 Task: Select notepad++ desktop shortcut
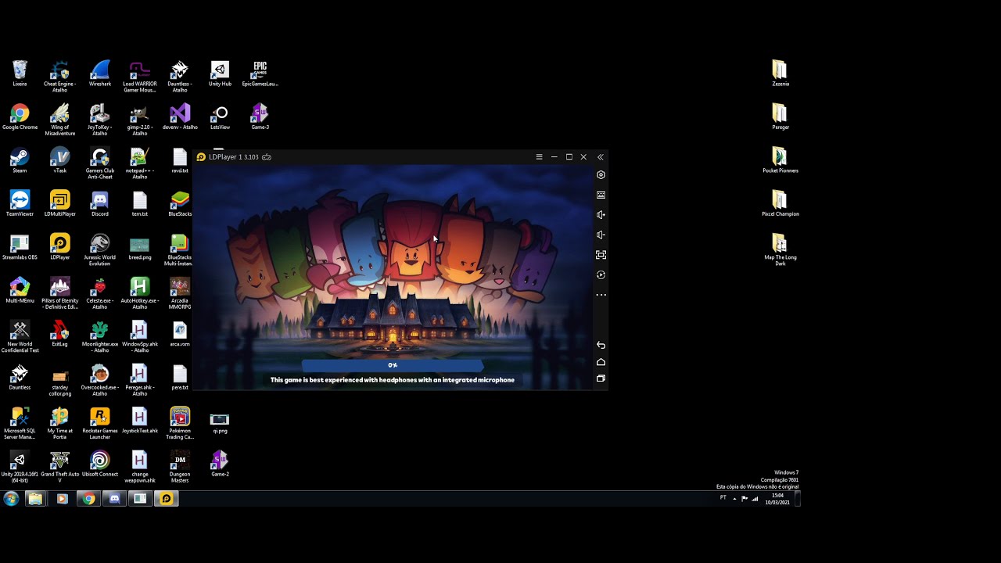(x=139, y=163)
